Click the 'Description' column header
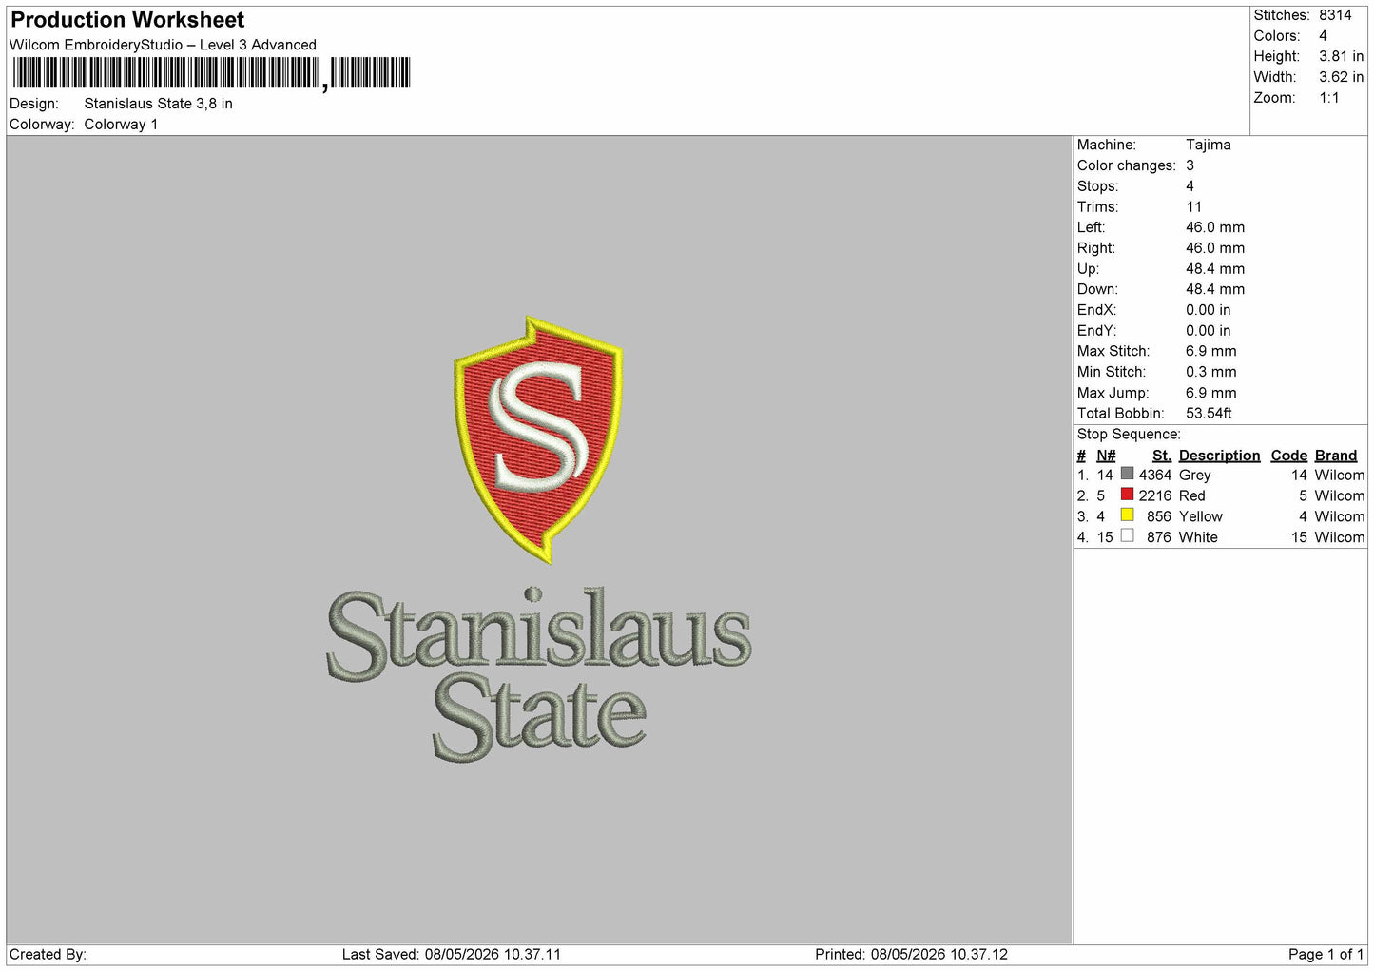This screenshot has height=971, width=1374. click(1219, 456)
